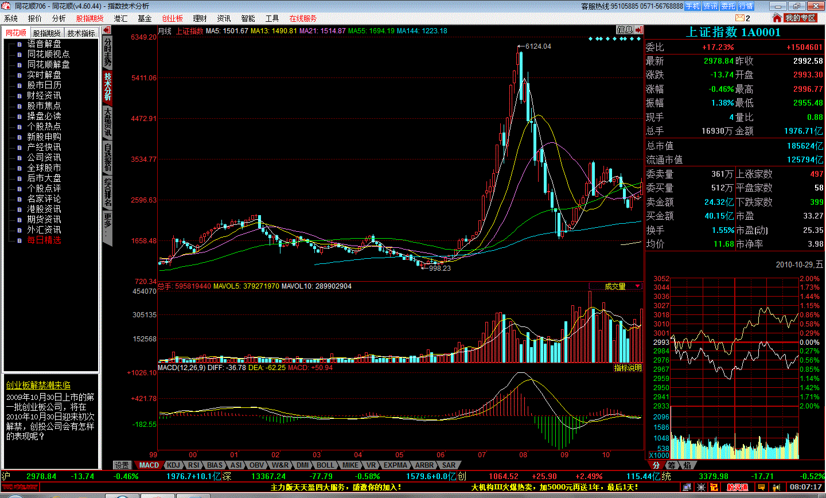
Task: Open the mail envelope inbox icon
Action: tap(740, 18)
